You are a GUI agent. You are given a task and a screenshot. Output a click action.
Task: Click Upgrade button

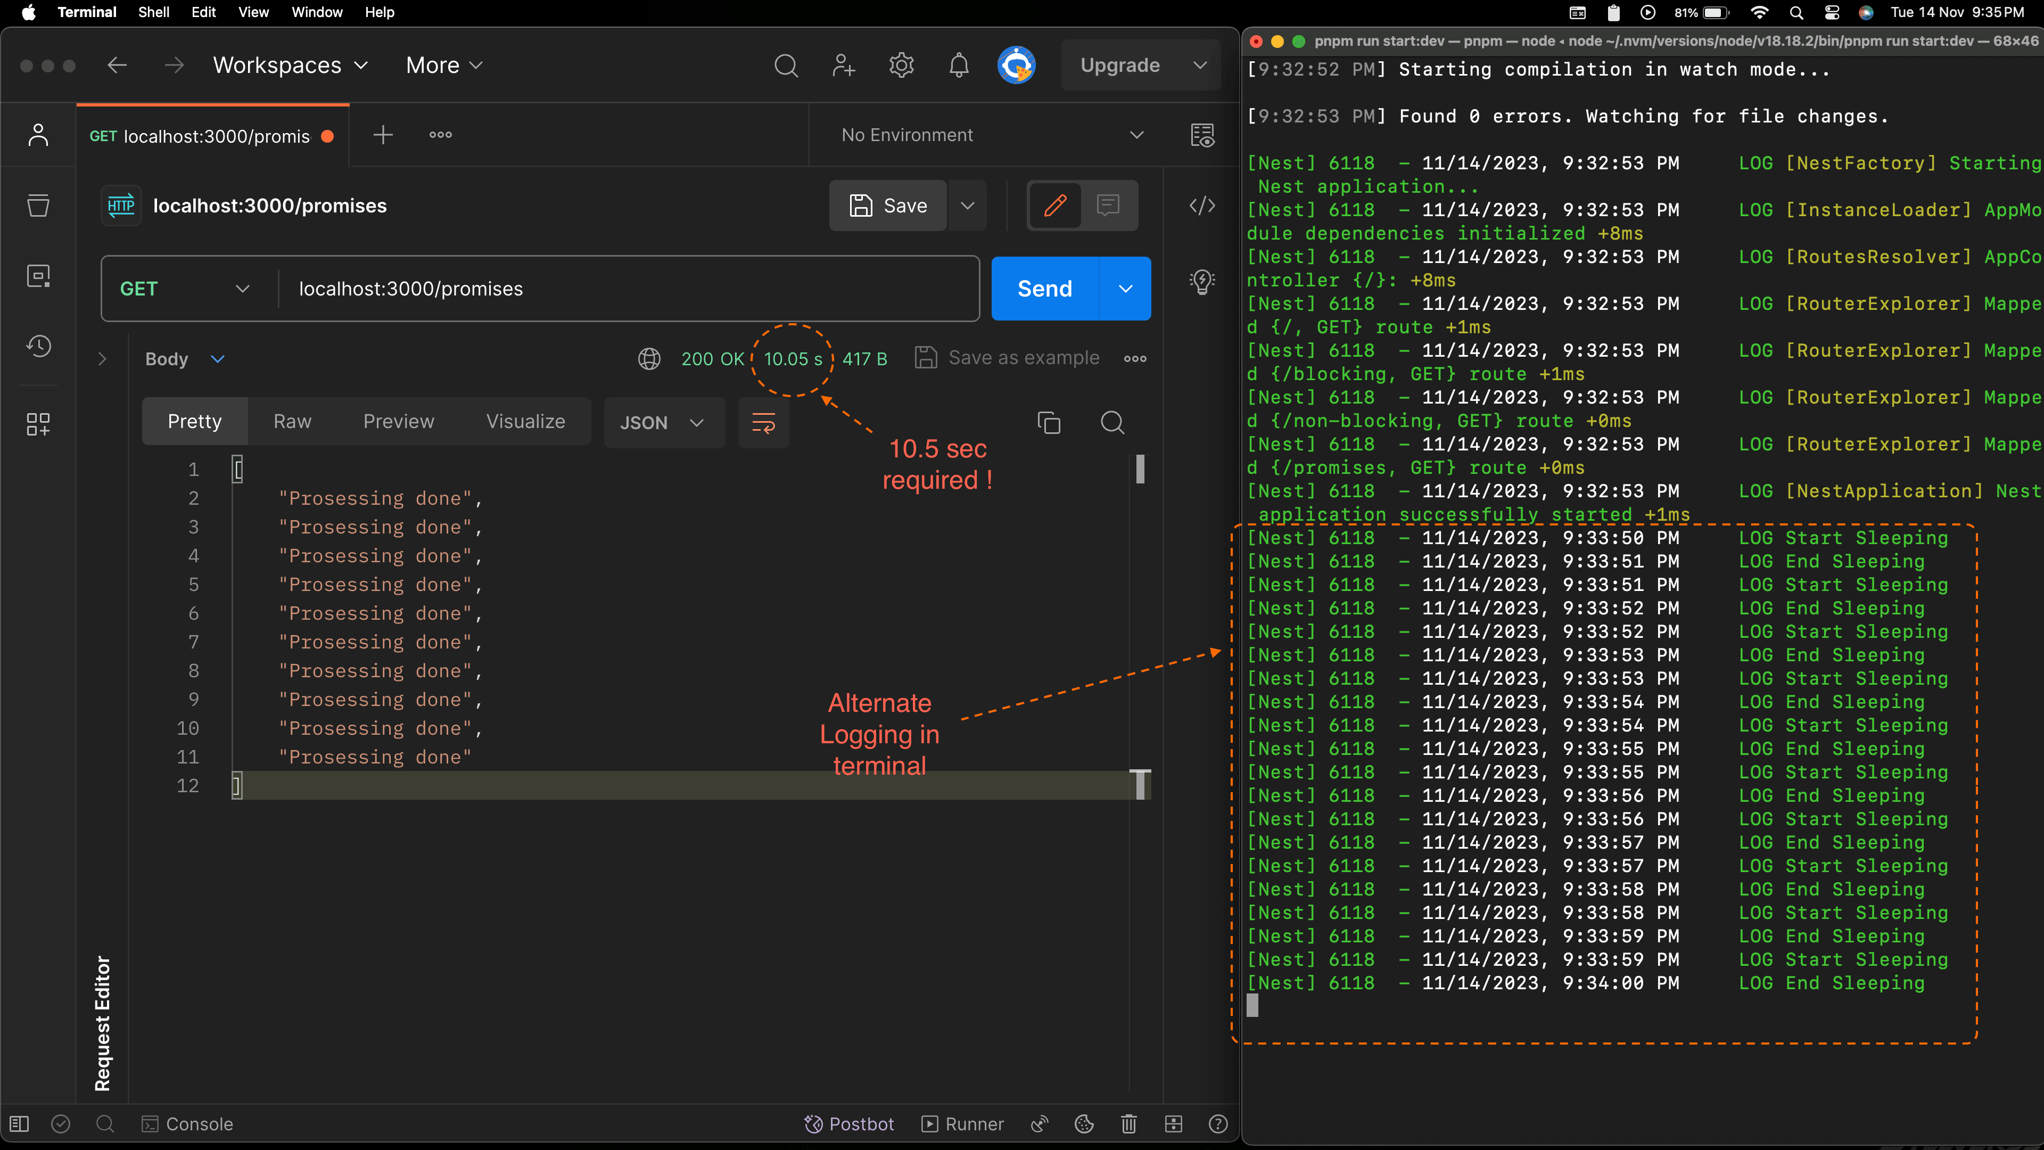(1120, 65)
